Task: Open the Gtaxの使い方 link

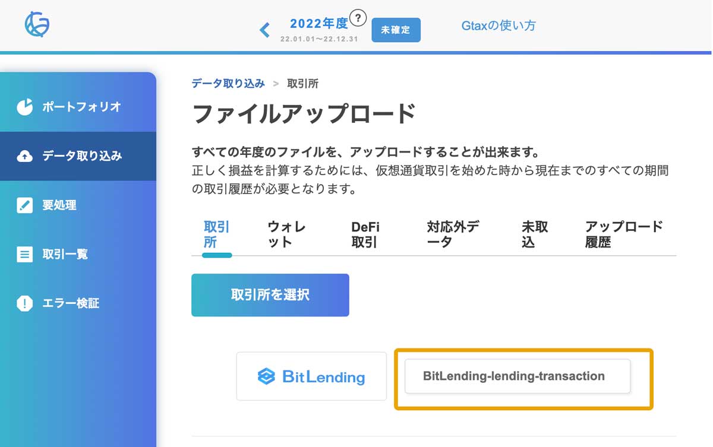Action: tap(499, 26)
